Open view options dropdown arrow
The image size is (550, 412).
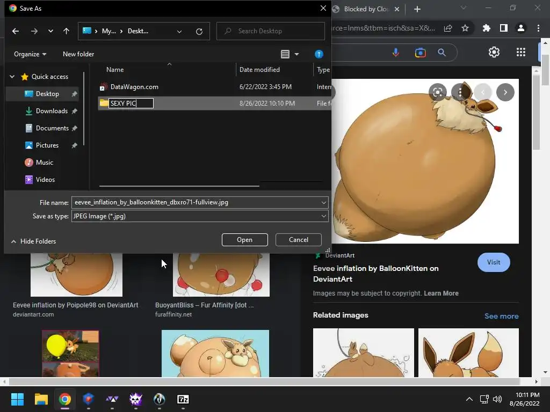click(296, 54)
